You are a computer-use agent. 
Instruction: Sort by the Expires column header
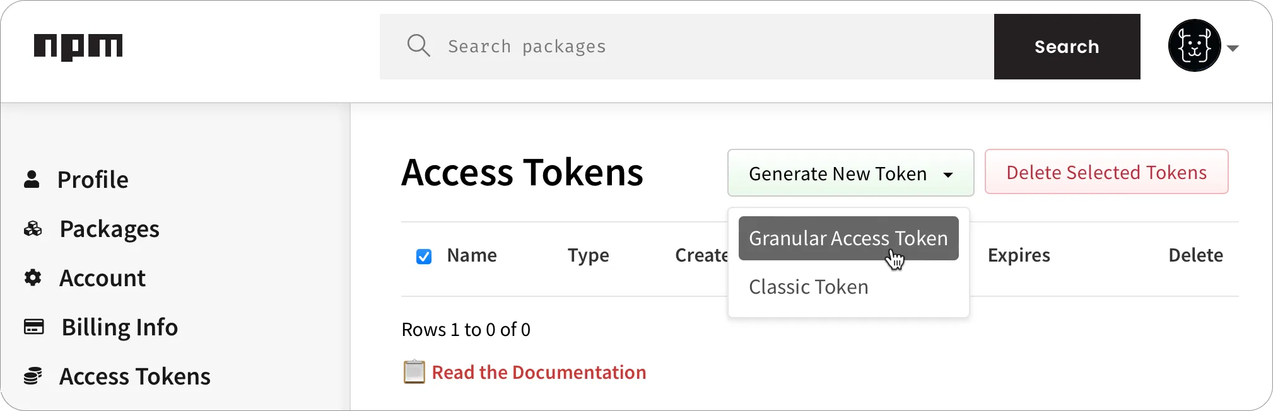pos(1019,255)
